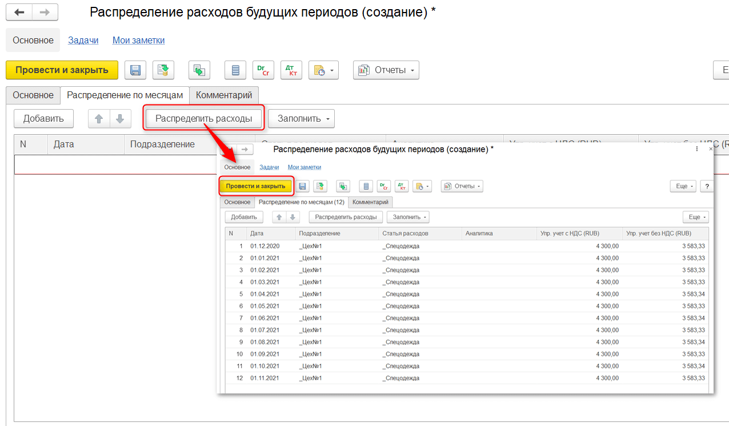Image resolution: width=729 pixels, height=426 pixels.
Task: Click the Дата column header in the background window
Action: pyautogui.click(x=86, y=144)
